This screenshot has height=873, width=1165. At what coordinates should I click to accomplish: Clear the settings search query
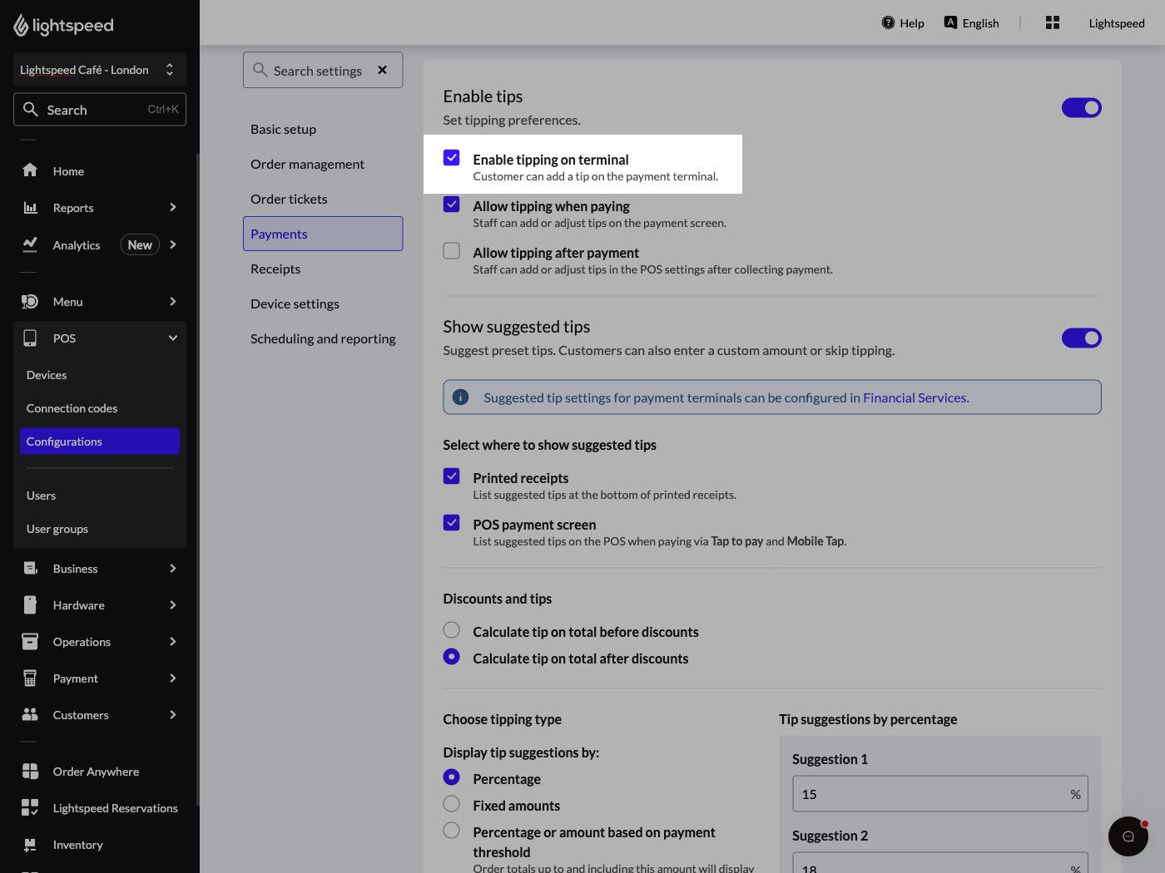coord(382,70)
